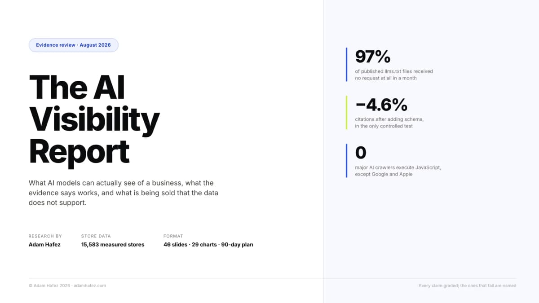Select the −4.6% citations statistic
This screenshot has height=303, width=539.
(x=381, y=105)
